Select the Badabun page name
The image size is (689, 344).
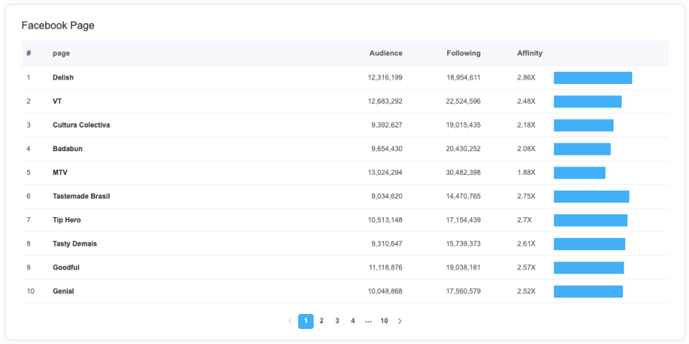[67, 149]
